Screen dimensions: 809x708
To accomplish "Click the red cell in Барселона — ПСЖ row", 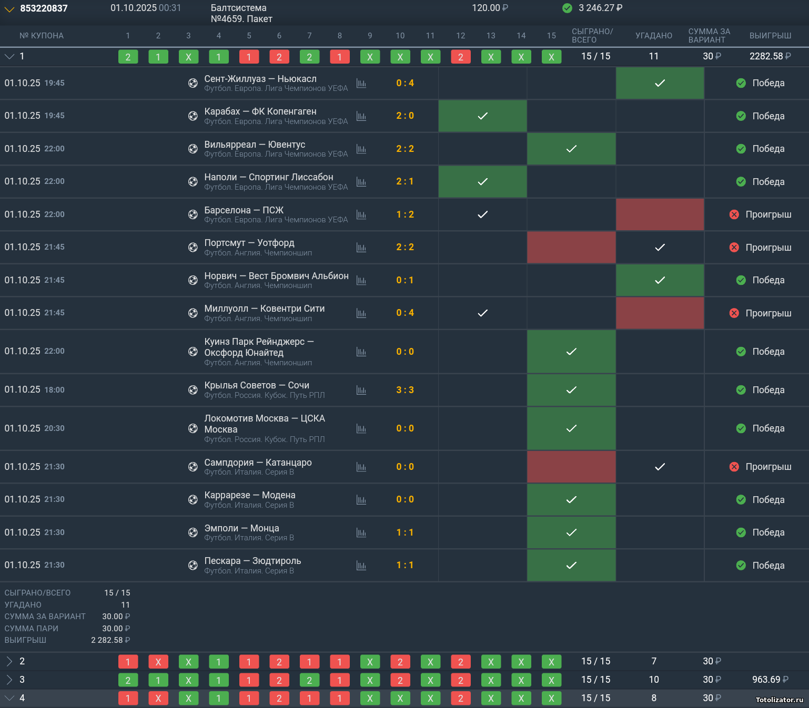I will (660, 214).
